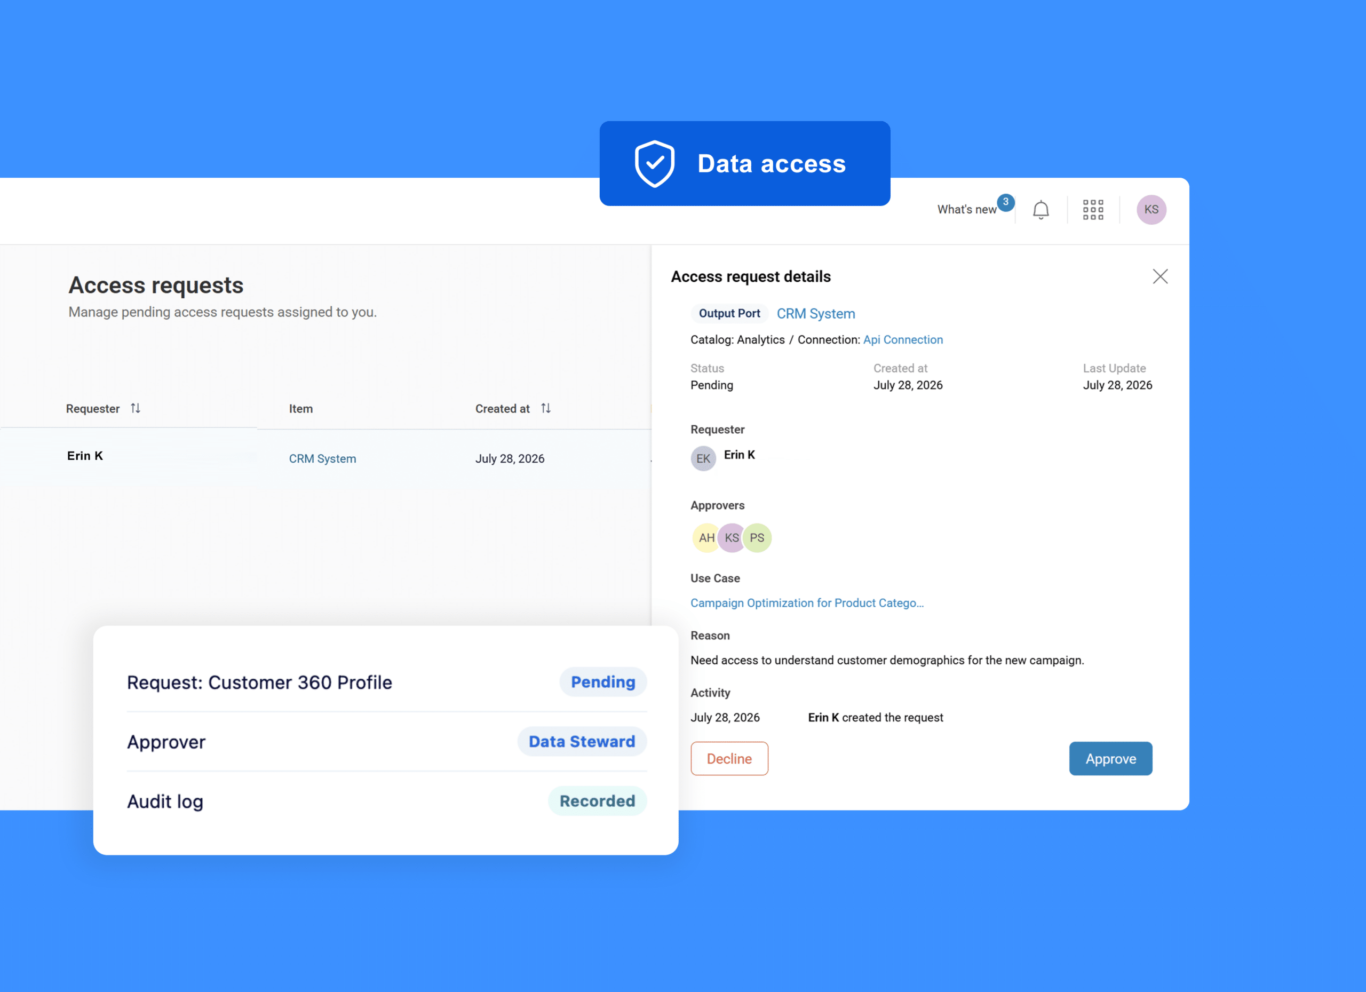Open Campaign Optimization use case link
Viewport: 1366px width, 992px height.
click(x=807, y=603)
